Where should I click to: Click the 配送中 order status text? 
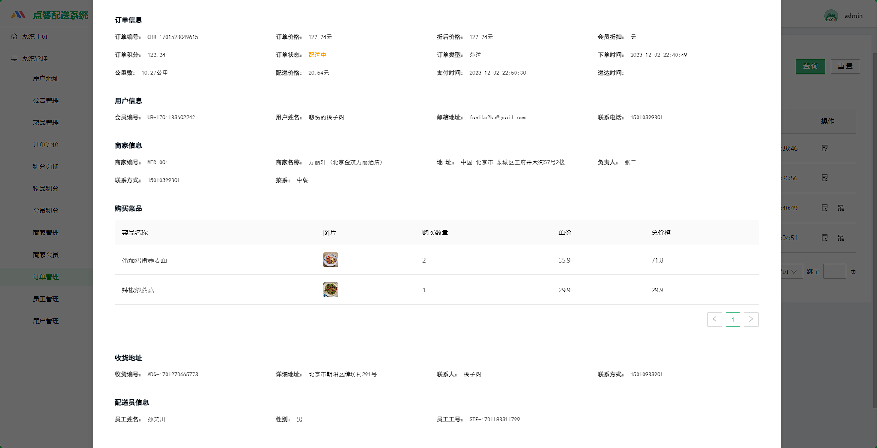point(317,55)
